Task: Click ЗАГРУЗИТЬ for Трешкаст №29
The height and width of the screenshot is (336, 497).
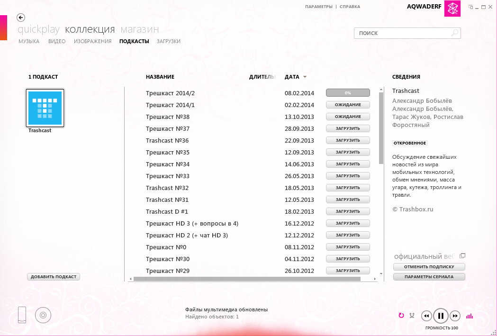Action: click(x=348, y=271)
